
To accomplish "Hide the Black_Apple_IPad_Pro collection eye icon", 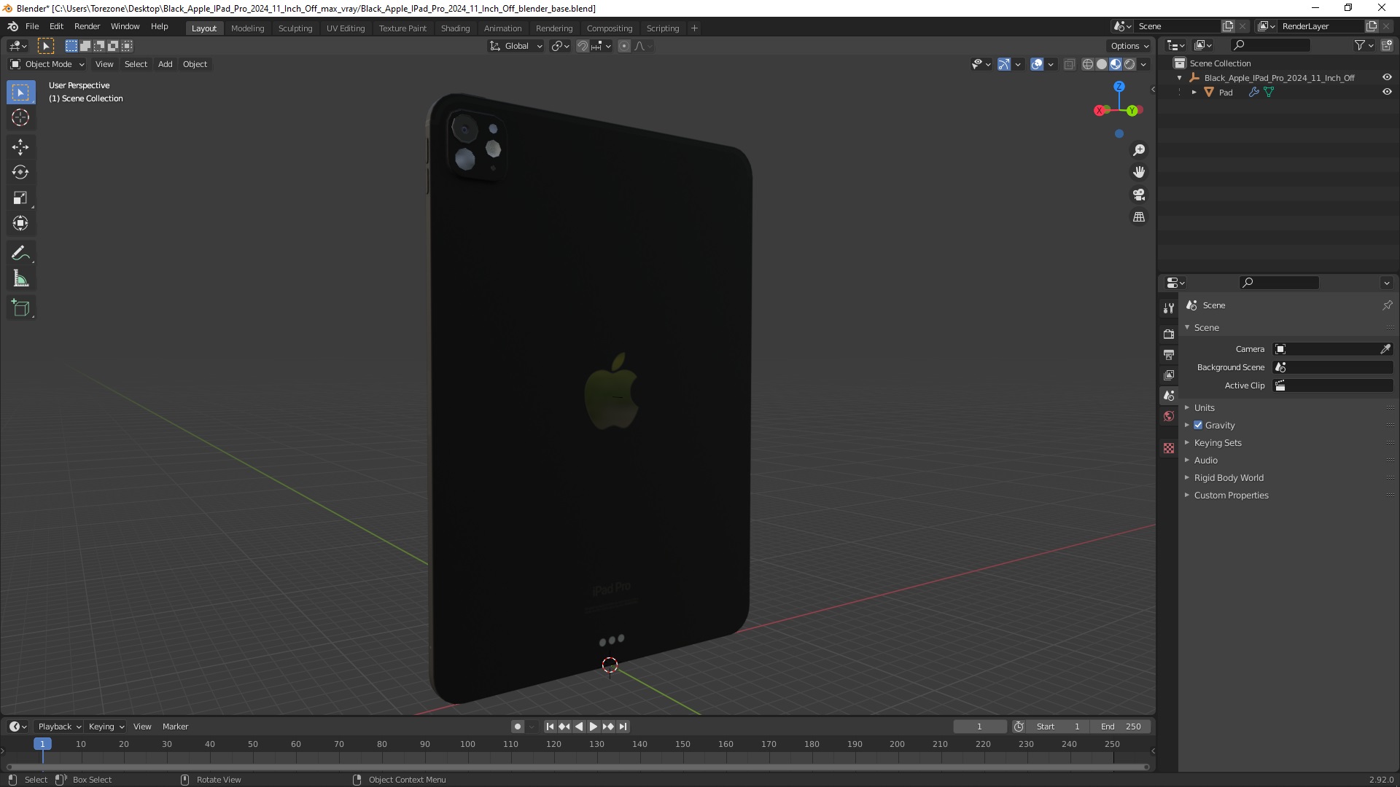I will coord(1387,77).
